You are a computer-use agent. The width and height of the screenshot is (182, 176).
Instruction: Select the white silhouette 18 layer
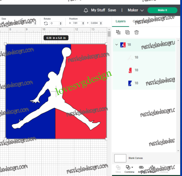[144, 57]
